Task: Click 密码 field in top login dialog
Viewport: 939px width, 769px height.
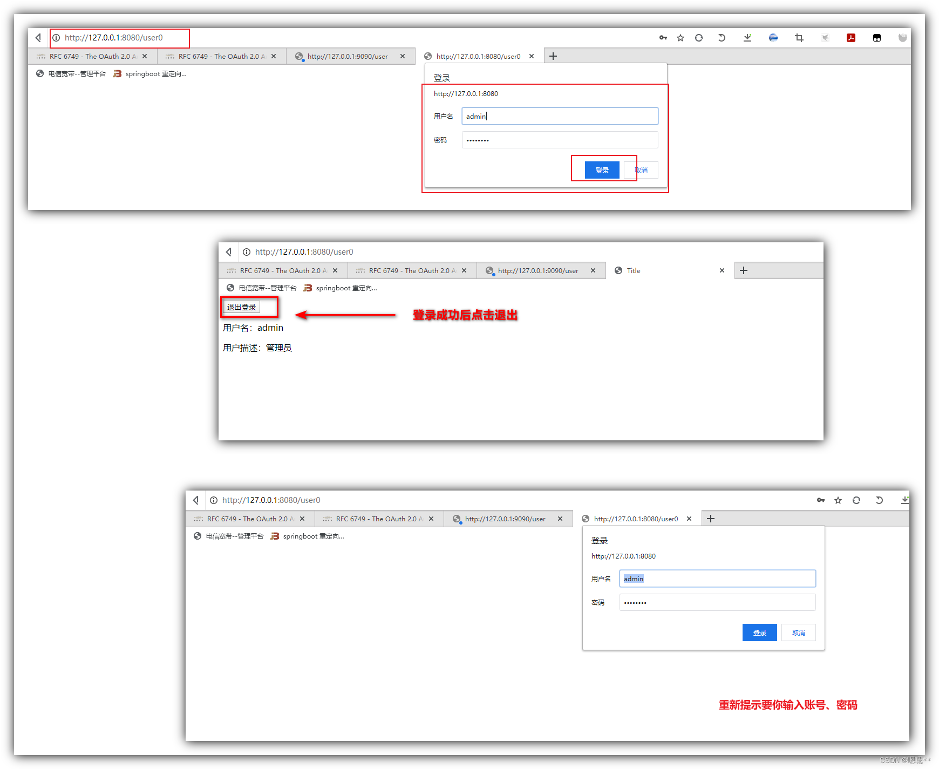Action: [x=560, y=140]
